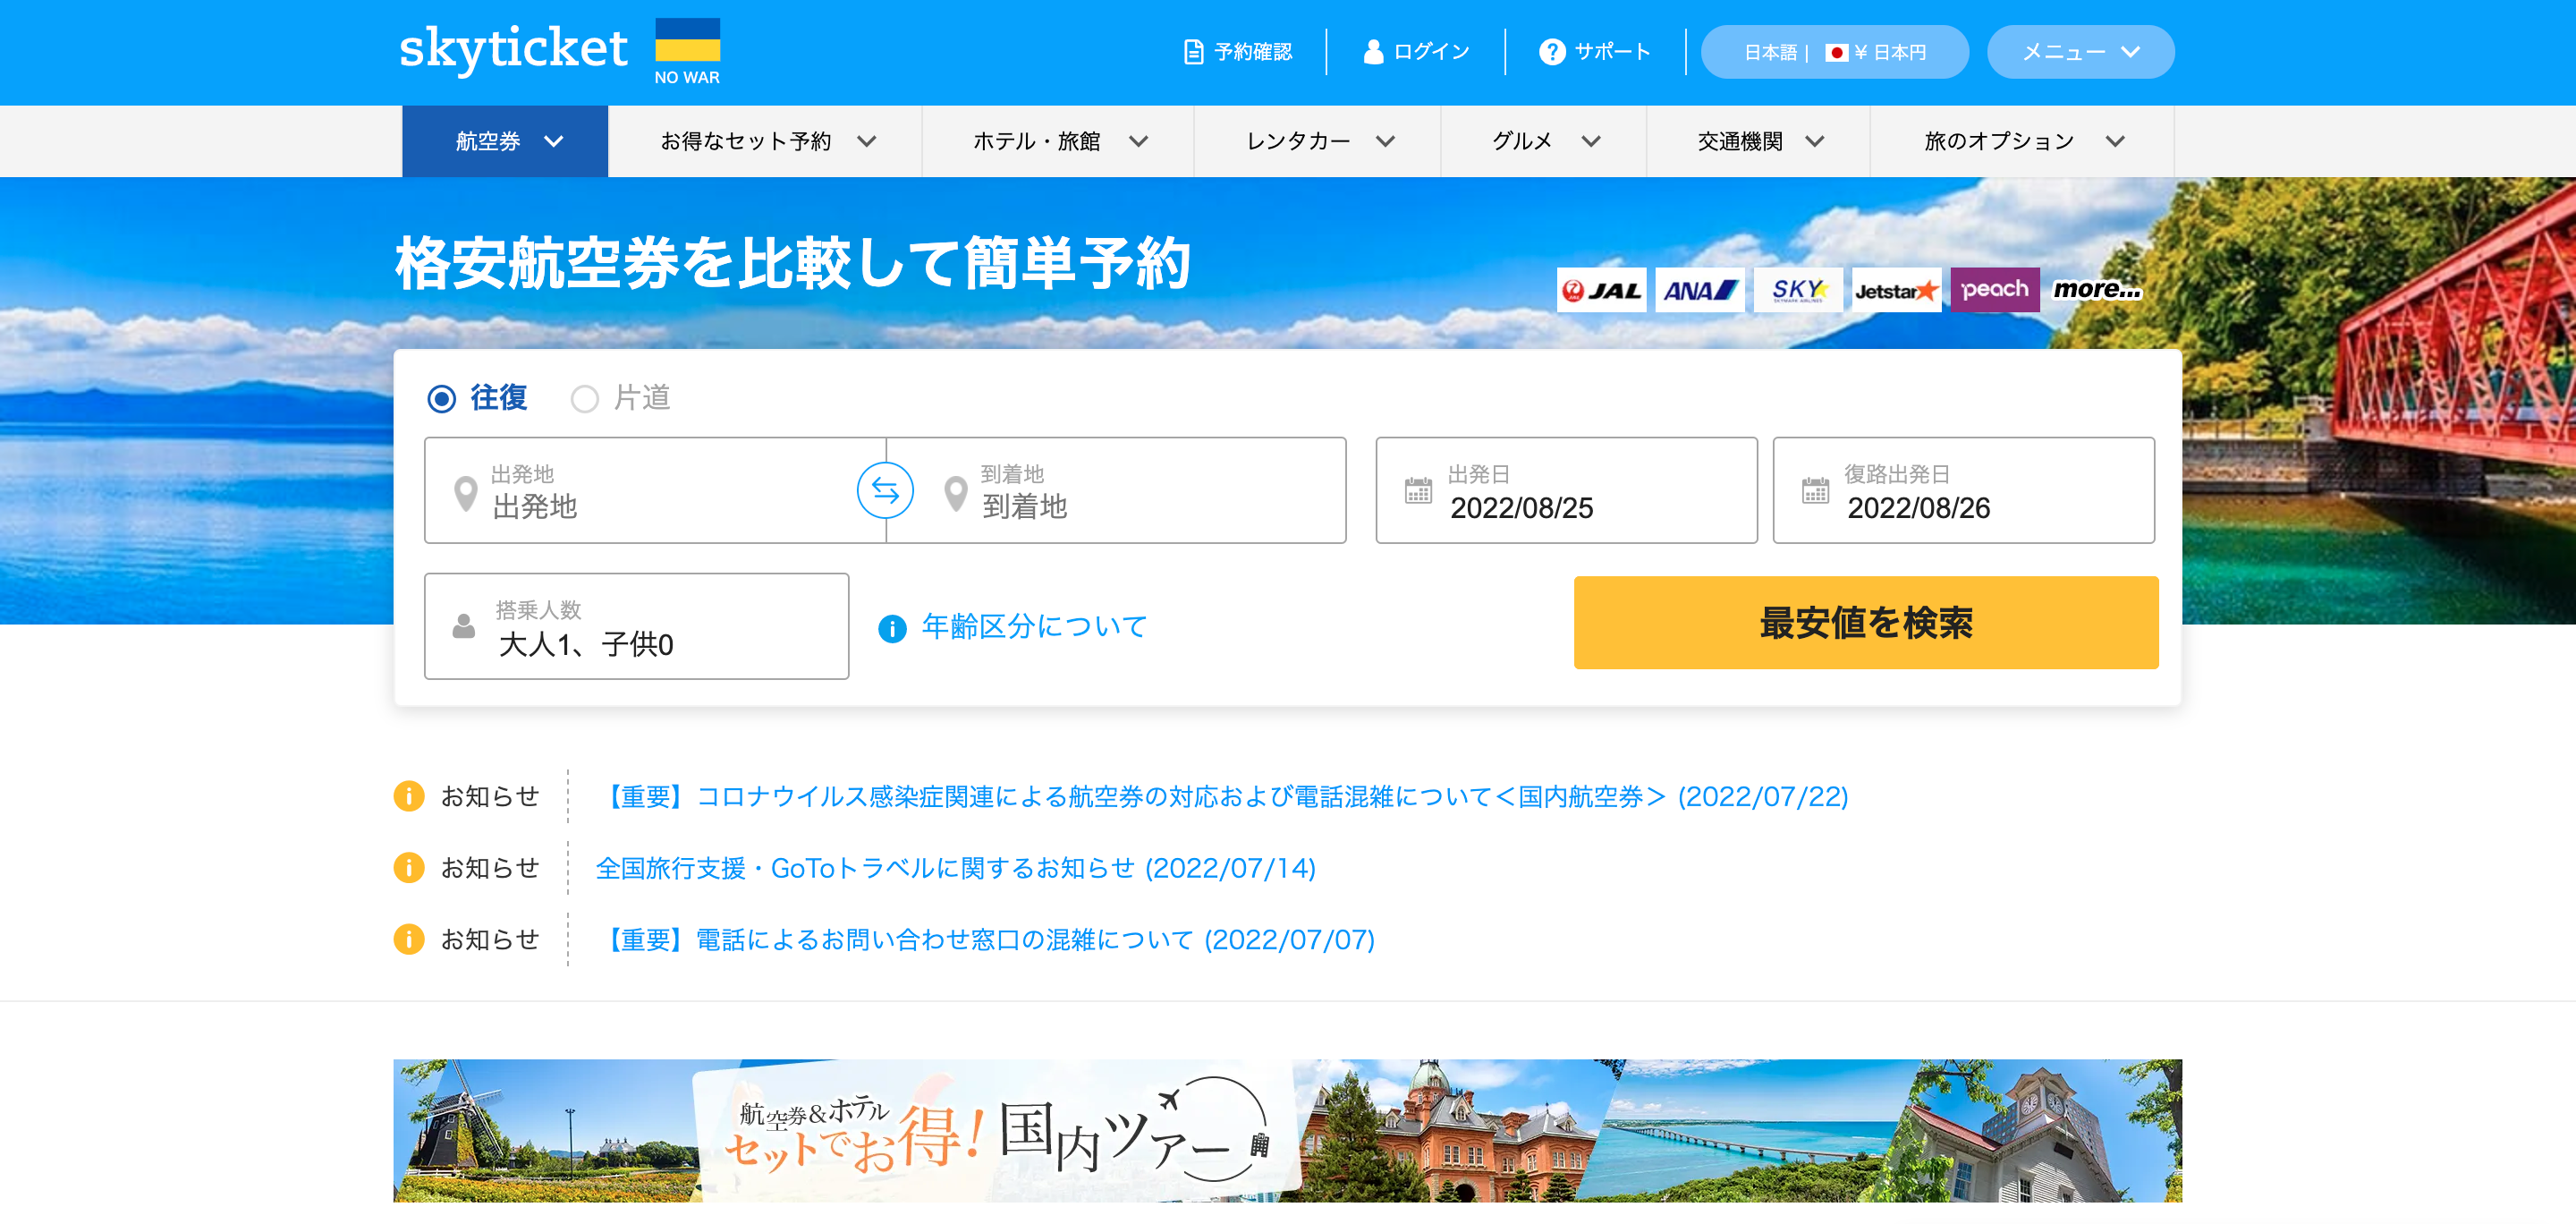Click the 搭乗人数 passenger count field
Viewport: 2576px width, 1224px height.
636,627
